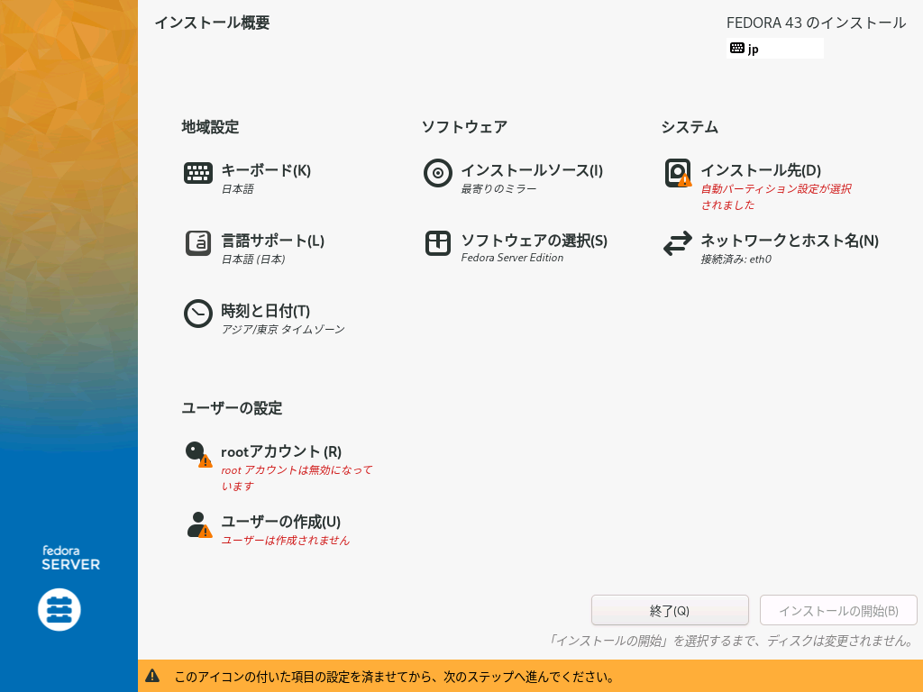Click the Fedora Server logo in sidebar
The width and height of the screenshot is (923, 692).
point(59,610)
